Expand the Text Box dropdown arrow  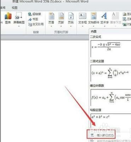(x=82, y=26)
